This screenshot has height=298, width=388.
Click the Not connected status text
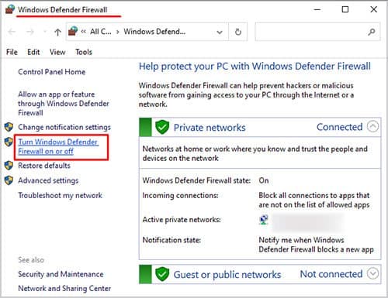tap(331, 274)
